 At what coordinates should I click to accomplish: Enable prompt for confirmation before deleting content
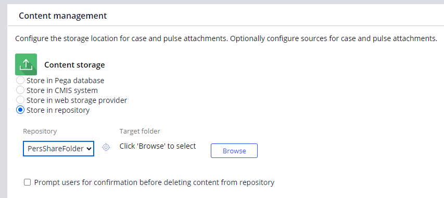click(27, 182)
